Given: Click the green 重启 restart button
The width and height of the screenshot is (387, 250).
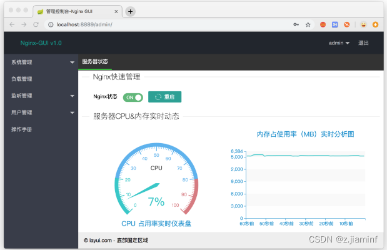Looking at the screenshot, I should pos(164,97).
